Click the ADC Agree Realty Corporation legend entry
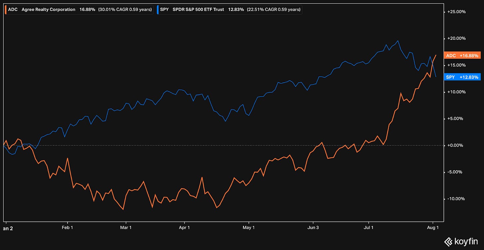This screenshot has width=484, height=250. pos(79,10)
